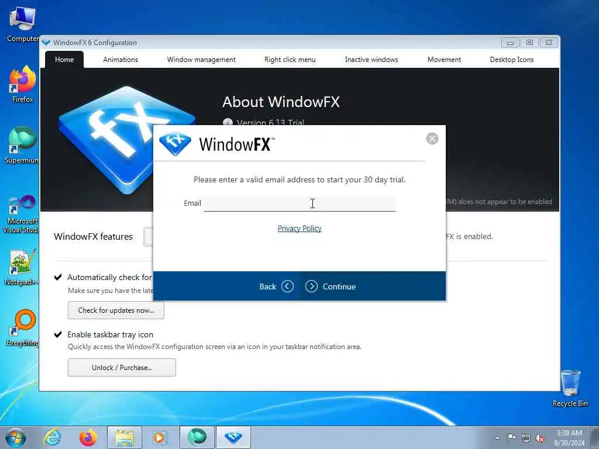Go Back in the trial dialog

(x=276, y=286)
